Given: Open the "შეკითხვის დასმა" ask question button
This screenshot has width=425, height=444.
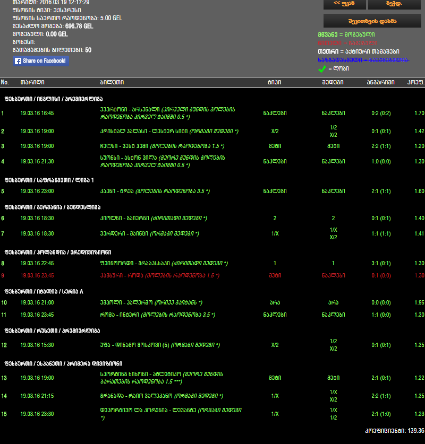Looking at the screenshot, I should click(372, 21).
